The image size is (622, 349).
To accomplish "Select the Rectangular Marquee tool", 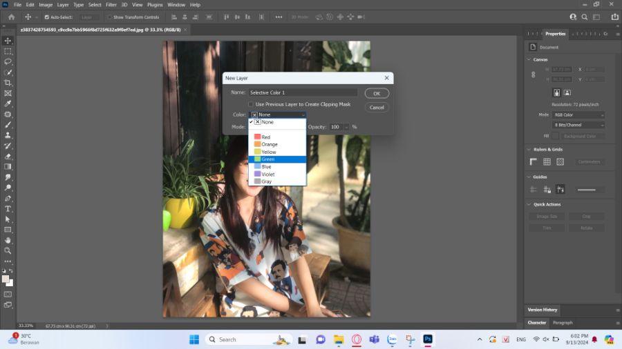I will tap(8, 52).
